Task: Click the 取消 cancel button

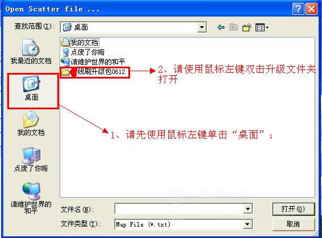Action: click(294, 224)
